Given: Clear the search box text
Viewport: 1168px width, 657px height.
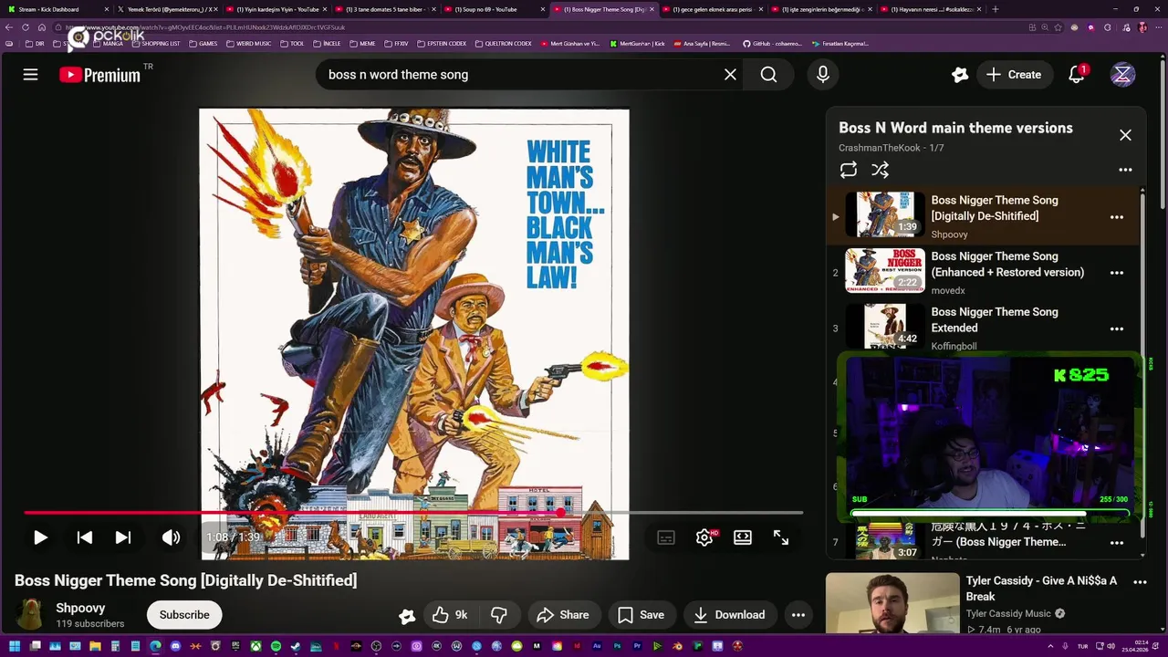Looking at the screenshot, I should click(x=730, y=75).
